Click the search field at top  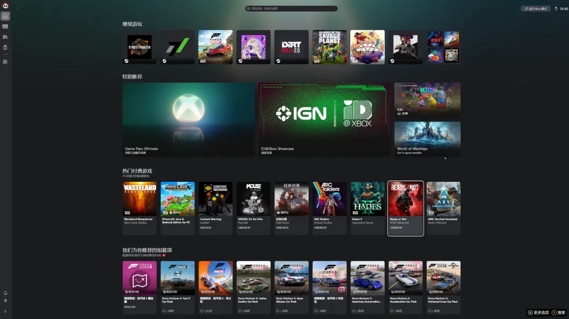(x=291, y=9)
